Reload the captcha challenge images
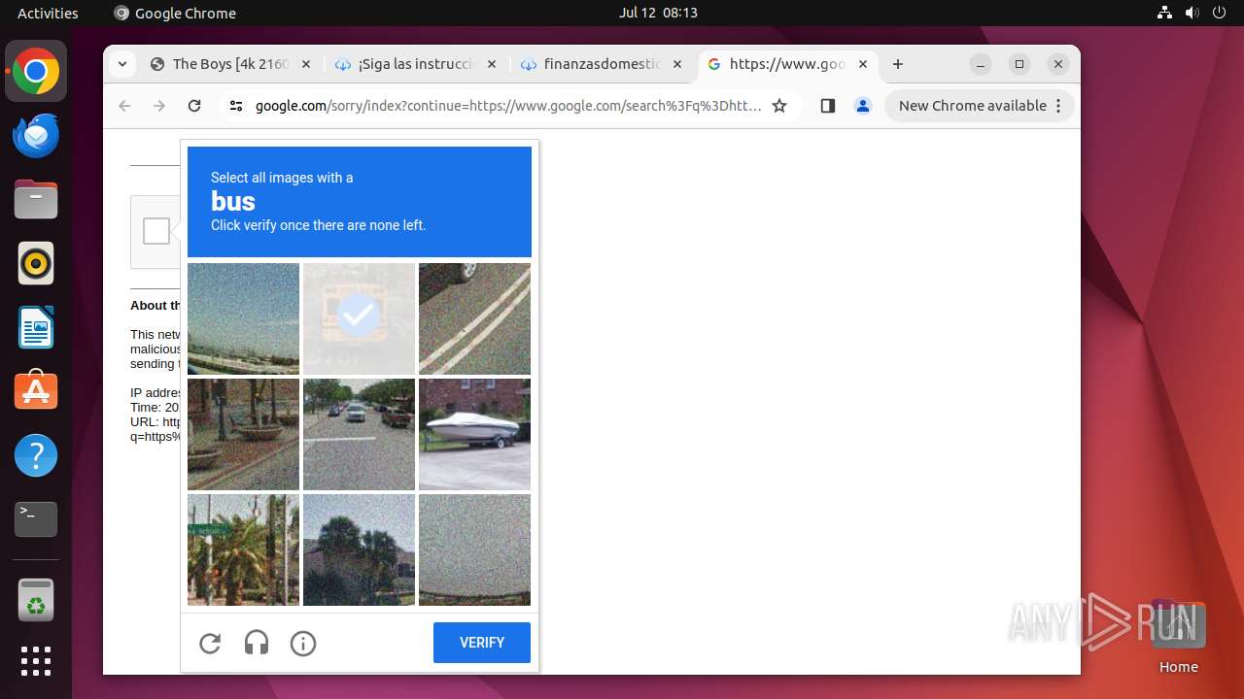Image resolution: width=1244 pixels, height=699 pixels. 210,643
